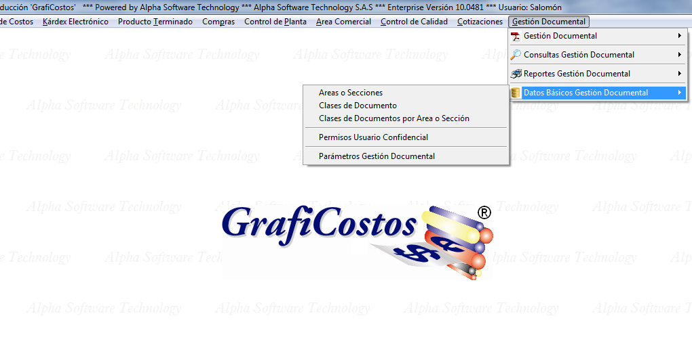Open Permisos Usuario Confidencial

click(373, 137)
